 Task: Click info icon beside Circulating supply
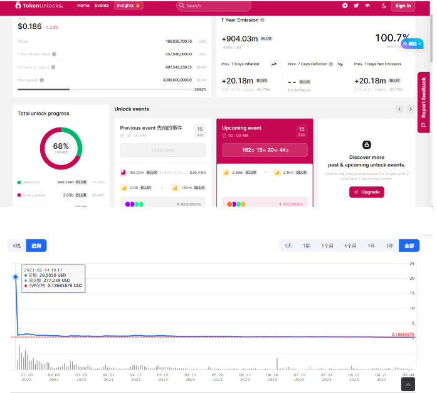53,67
